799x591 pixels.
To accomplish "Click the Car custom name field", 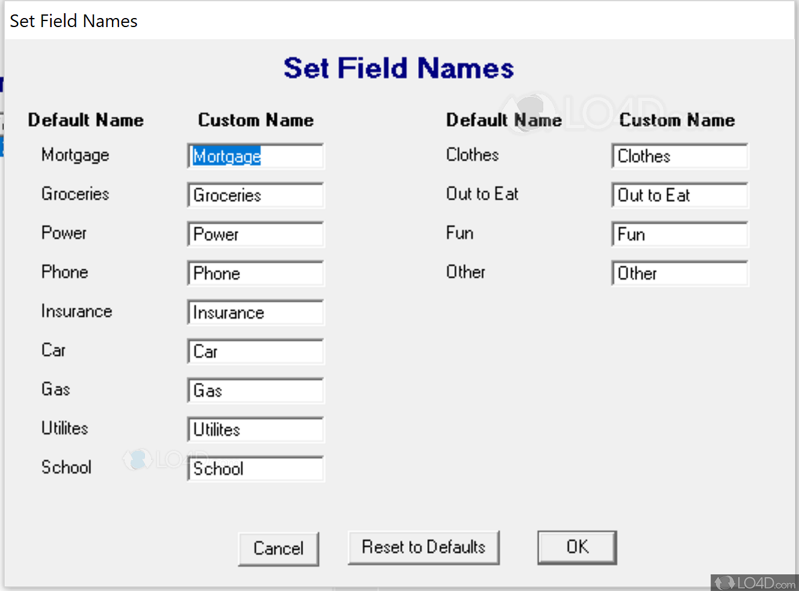I will point(256,352).
